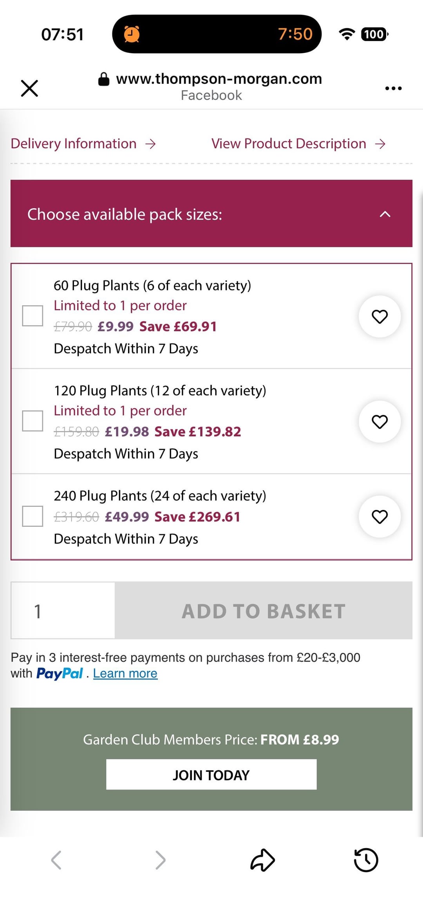Go forward with the right chevron

click(x=161, y=860)
